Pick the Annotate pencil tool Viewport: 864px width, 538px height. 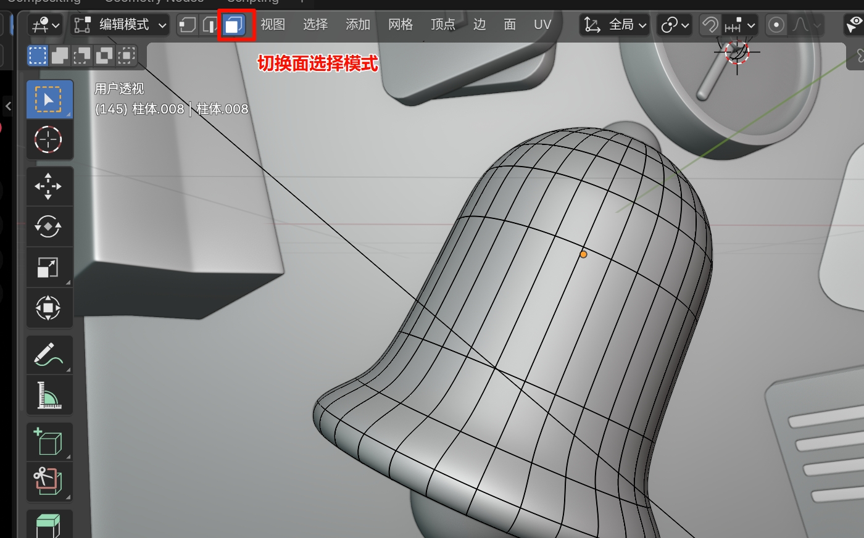point(48,355)
